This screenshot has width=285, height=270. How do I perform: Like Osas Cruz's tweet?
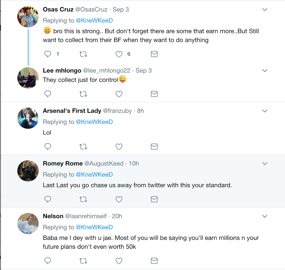[119, 54]
